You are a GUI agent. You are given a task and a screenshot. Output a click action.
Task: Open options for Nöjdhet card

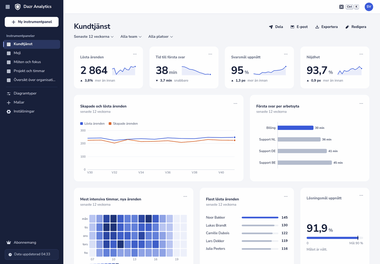(361, 54)
